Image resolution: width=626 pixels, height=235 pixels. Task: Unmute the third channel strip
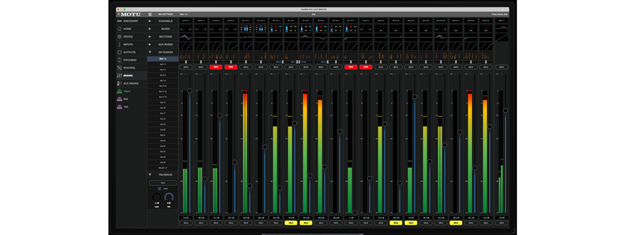[x=215, y=67]
